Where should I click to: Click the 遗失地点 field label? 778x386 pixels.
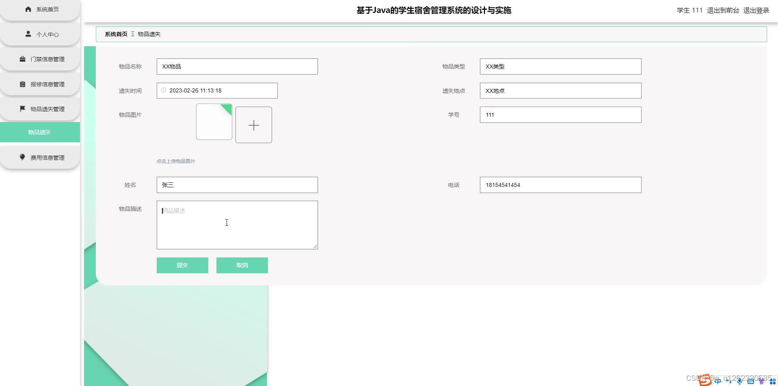click(x=454, y=91)
